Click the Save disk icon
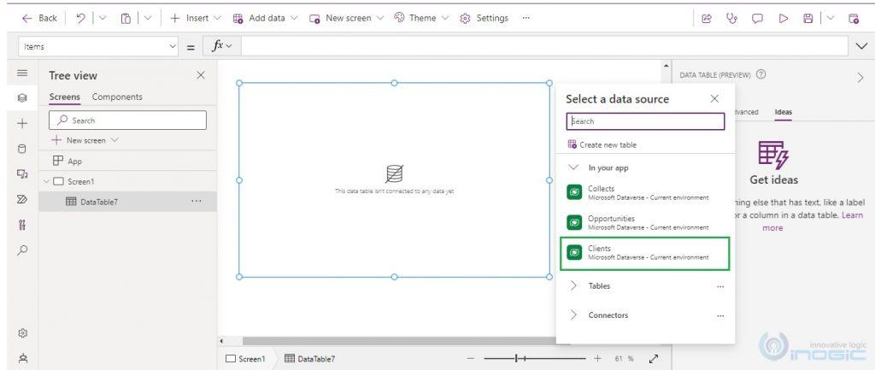The width and height of the screenshot is (875, 370). click(x=808, y=19)
